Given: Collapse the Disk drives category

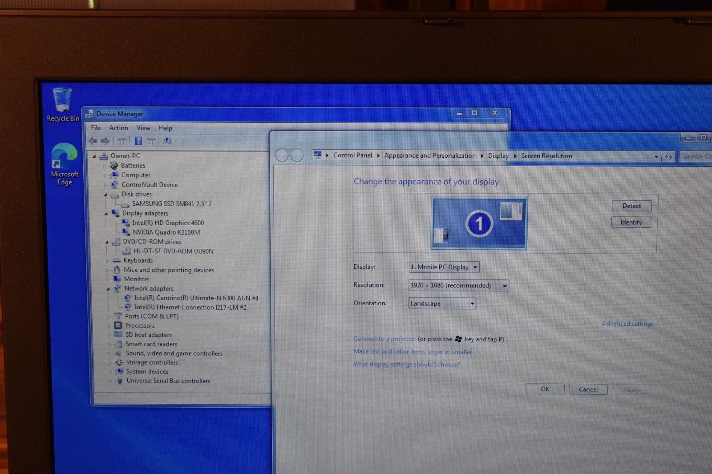Looking at the screenshot, I should [x=105, y=195].
